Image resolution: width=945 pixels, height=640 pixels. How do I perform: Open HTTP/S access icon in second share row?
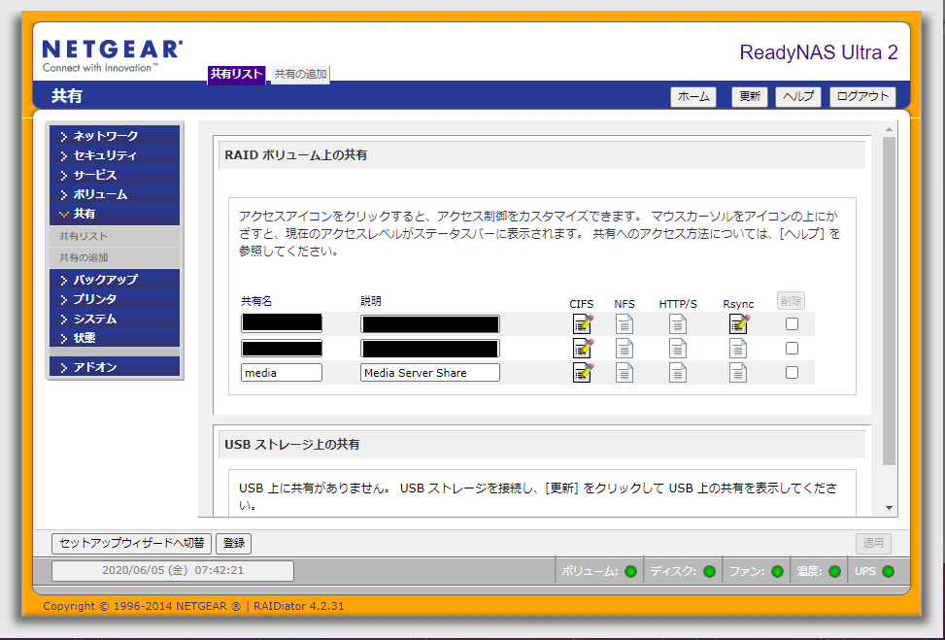(x=678, y=349)
